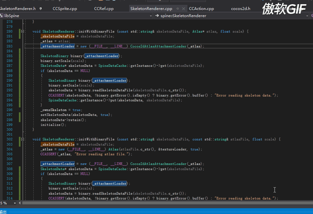Select the SkeletonRenderer.cpp tab
This screenshot has height=214, width=313.
click(x=151, y=9)
